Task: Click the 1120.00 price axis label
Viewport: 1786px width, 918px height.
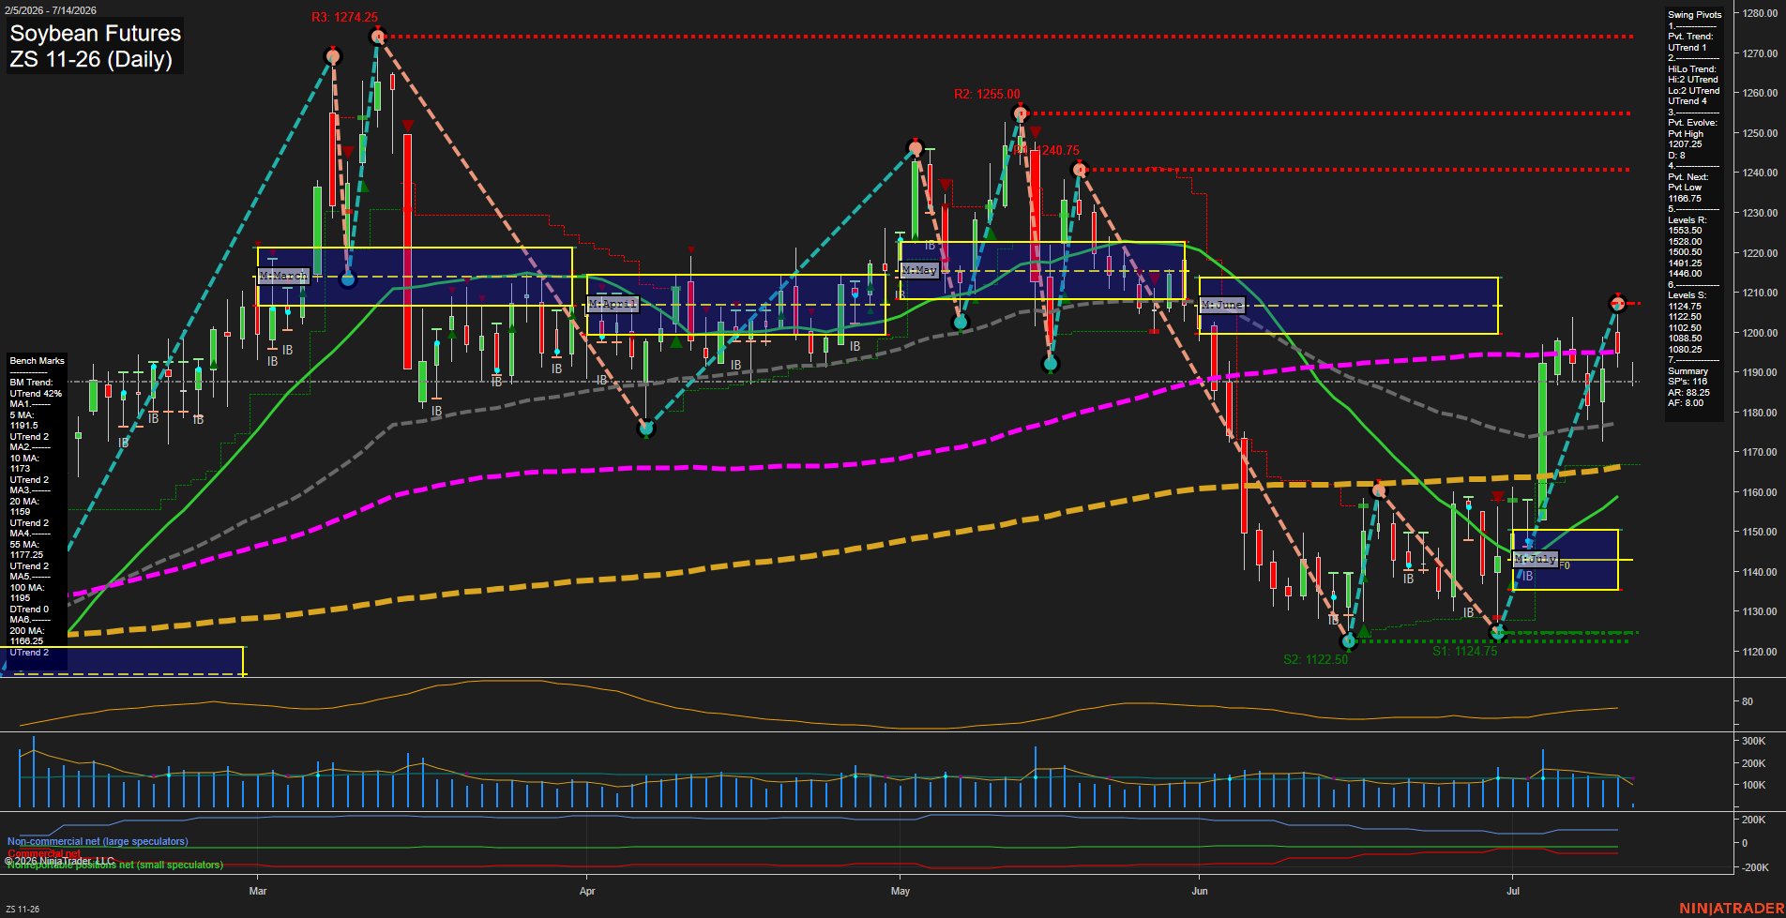Action: tap(1760, 652)
